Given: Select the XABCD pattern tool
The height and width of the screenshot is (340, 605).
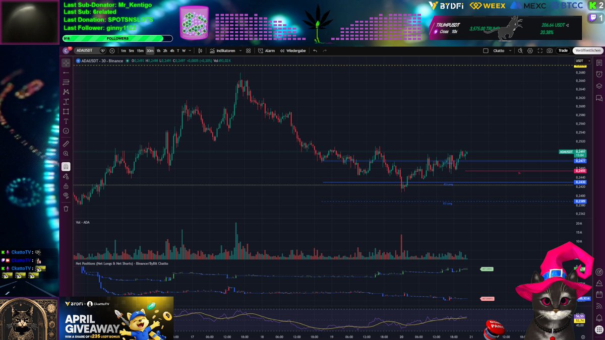Looking at the screenshot, I should click(x=66, y=92).
